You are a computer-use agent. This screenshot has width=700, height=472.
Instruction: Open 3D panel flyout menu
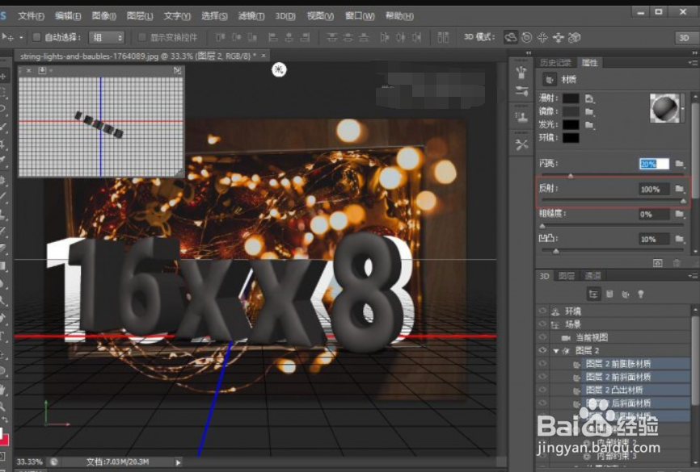click(x=694, y=276)
